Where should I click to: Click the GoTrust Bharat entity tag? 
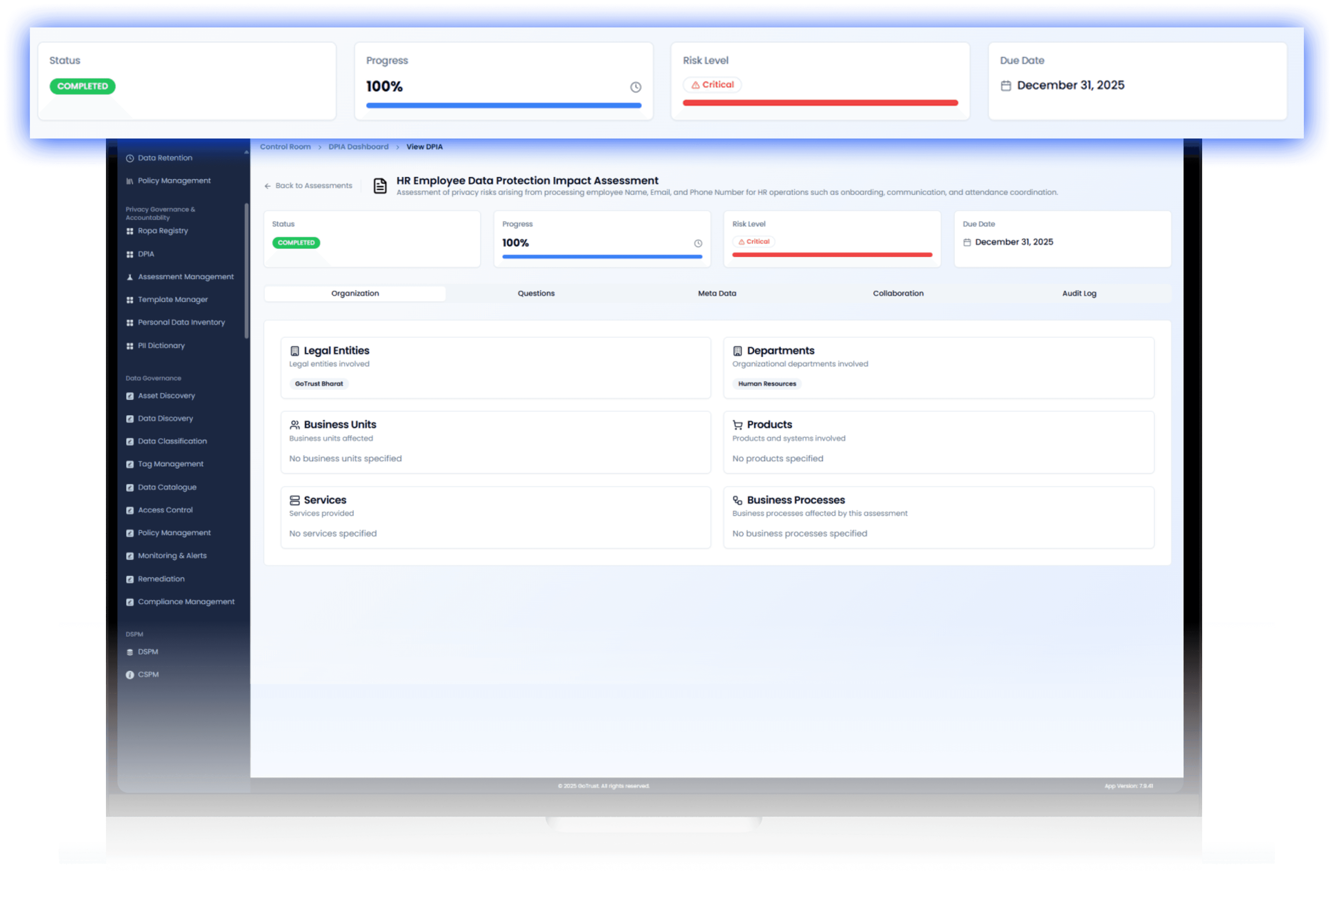pyautogui.click(x=319, y=384)
